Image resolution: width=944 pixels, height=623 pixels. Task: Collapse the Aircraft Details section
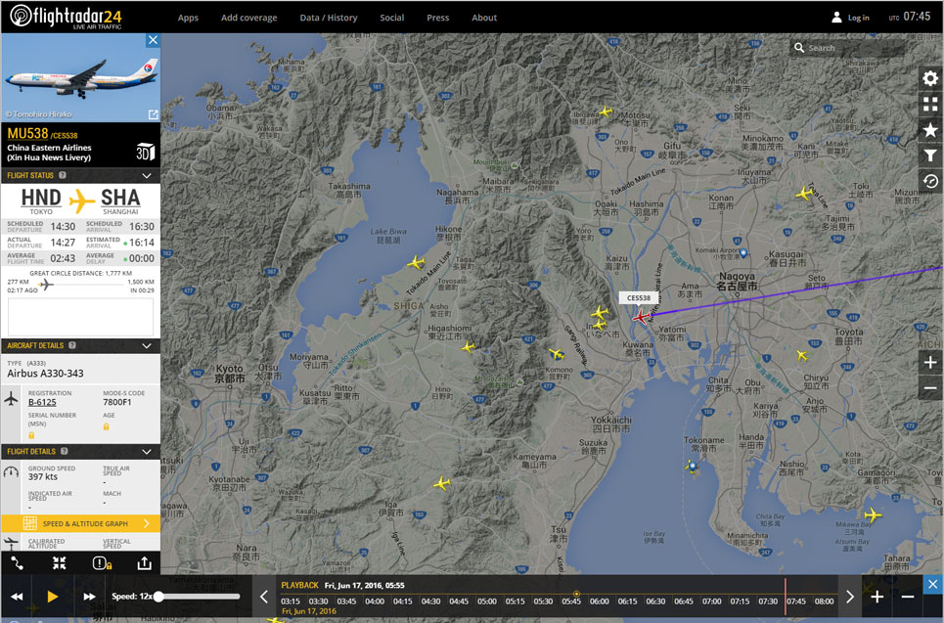[147, 346]
